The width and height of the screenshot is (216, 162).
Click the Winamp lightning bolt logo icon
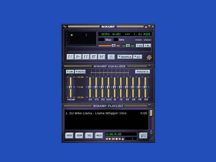(x=149, y=57)
